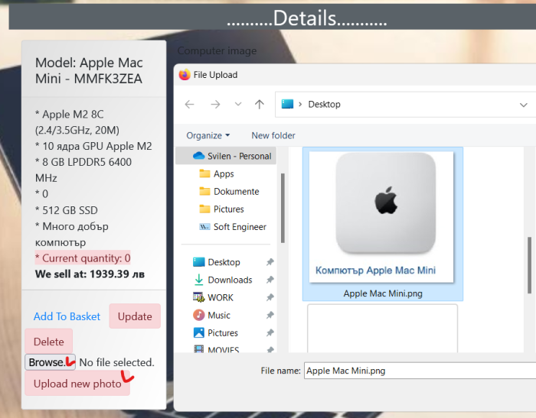Click the 10 ядра GPU Apple M2 line
The image size is (536, 418).
[93, 146]
